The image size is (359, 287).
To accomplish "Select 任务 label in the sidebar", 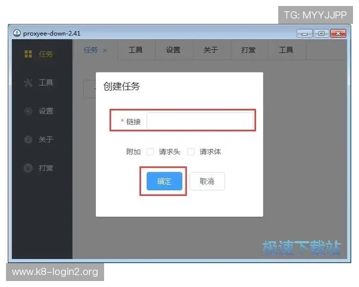I will point(46,54).
